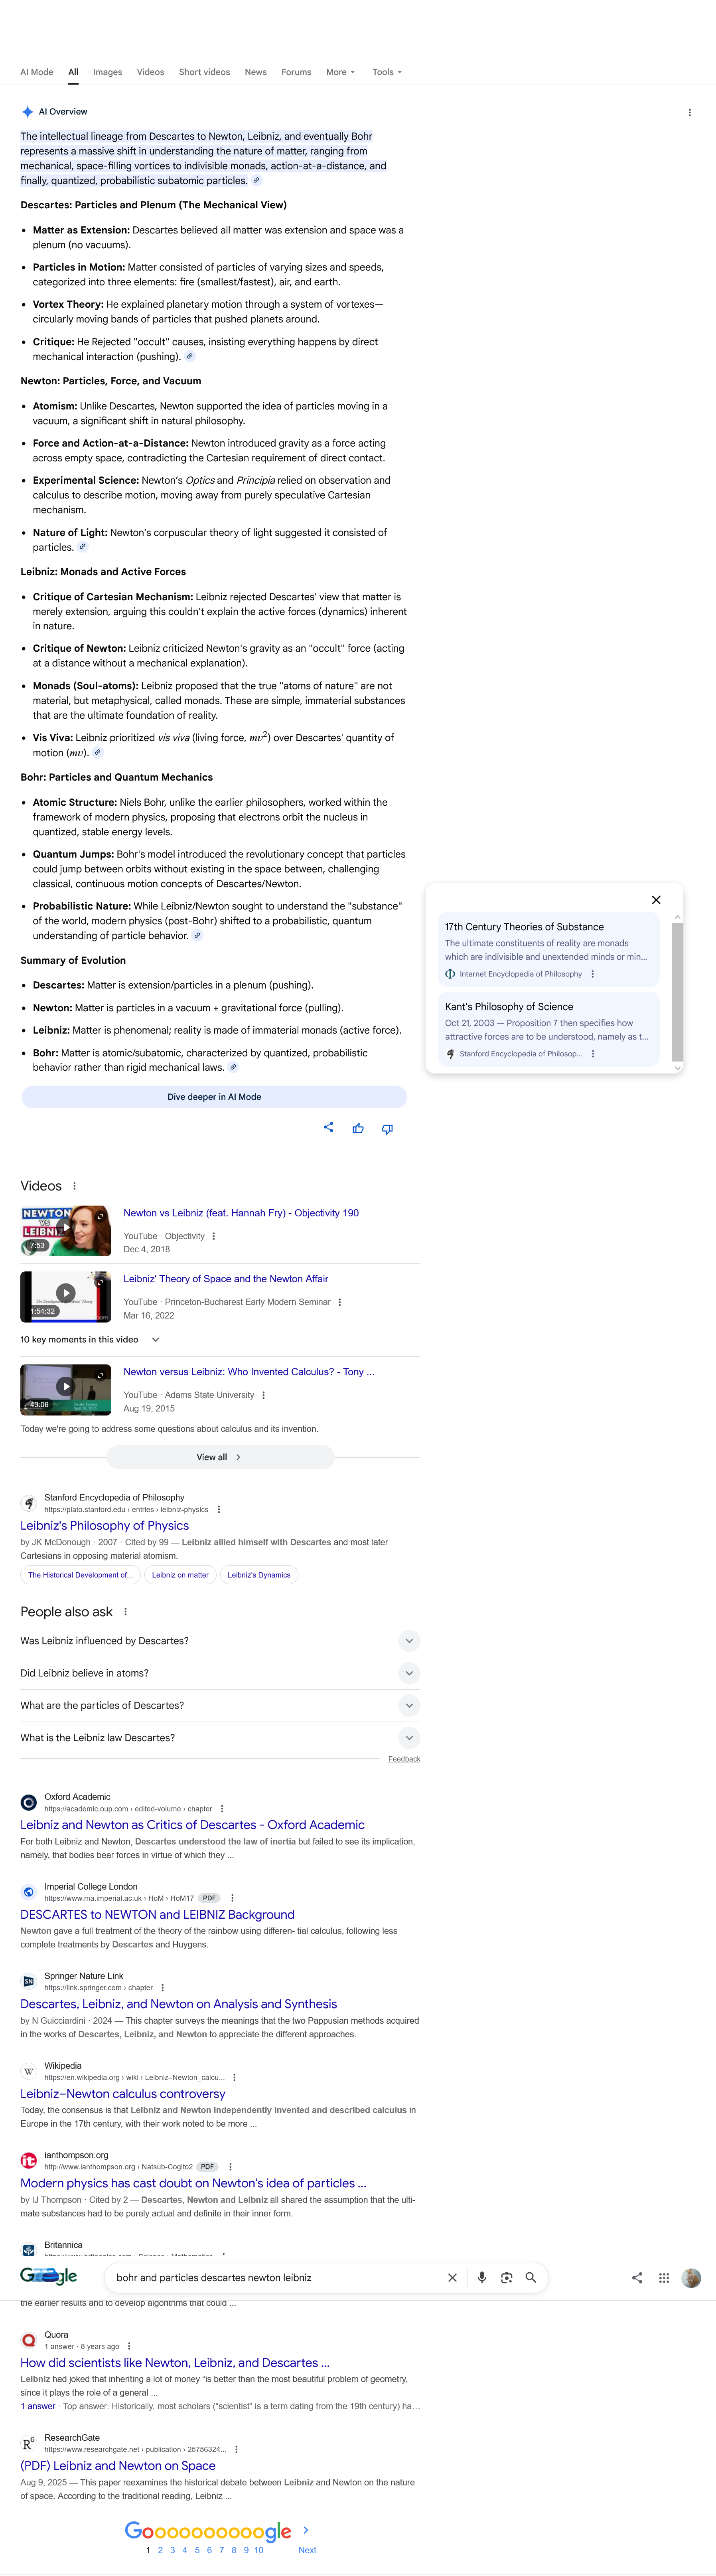Switch to the News tab
716x2576 pixels.
tap(256, 72)
